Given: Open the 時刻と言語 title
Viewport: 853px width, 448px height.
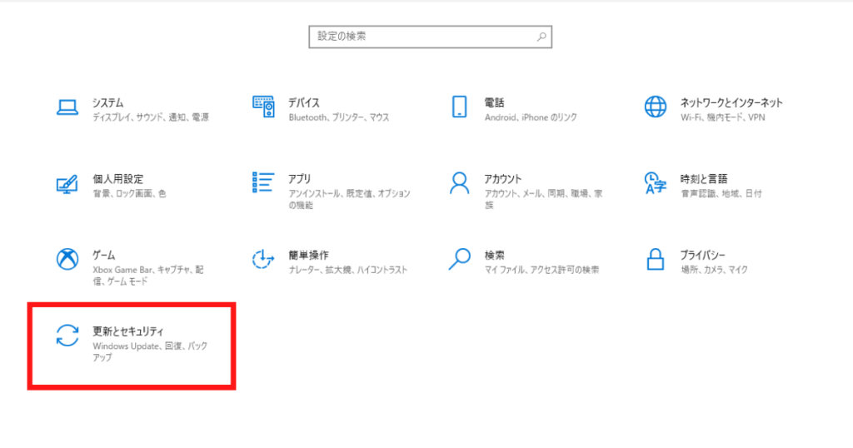Looking at the screenshot, I should tap(703, 179).
